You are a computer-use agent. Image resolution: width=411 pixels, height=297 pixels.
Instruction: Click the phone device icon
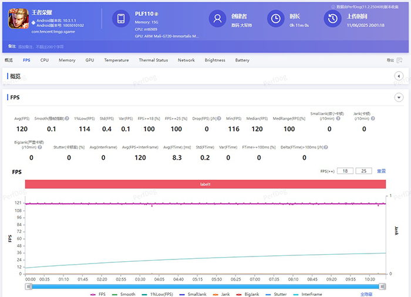(122, 19)
